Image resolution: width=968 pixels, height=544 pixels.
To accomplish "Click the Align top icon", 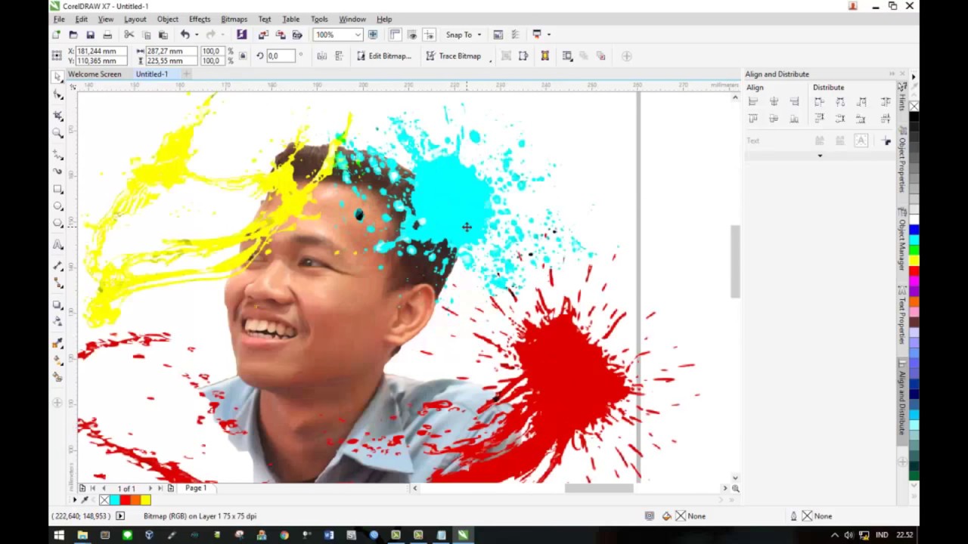I will tap(753, 119).
